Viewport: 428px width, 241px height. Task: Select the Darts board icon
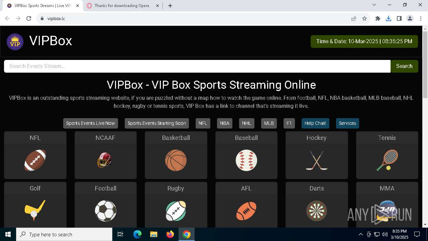[317, 211]
